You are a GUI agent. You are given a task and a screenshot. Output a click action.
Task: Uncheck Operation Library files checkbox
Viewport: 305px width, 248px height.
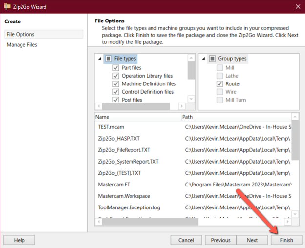click(116, 76)
